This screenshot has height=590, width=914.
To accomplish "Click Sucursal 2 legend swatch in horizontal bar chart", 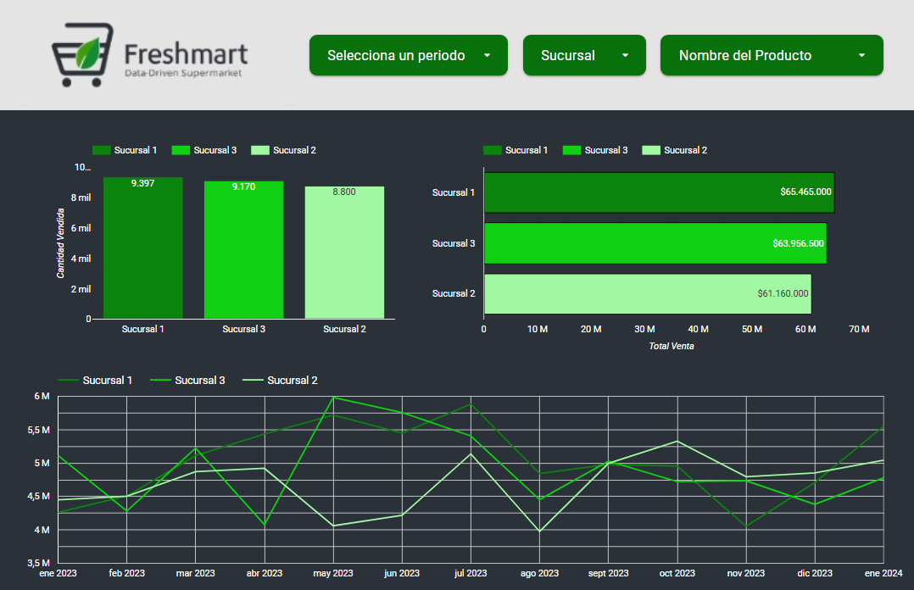I will coord(651,150).
